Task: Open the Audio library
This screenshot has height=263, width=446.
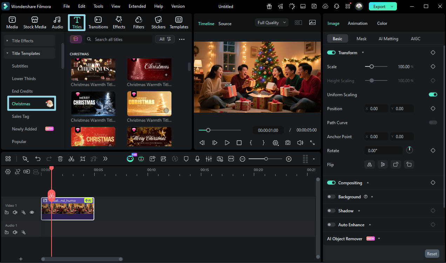Action: click(x=57, y=22)
